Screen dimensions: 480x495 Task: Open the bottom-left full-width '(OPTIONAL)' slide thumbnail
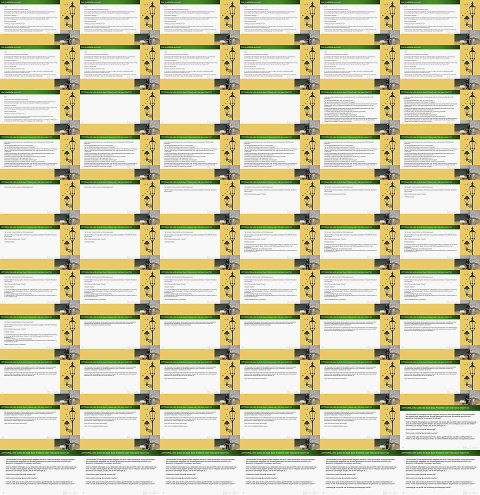click(40, 472)
